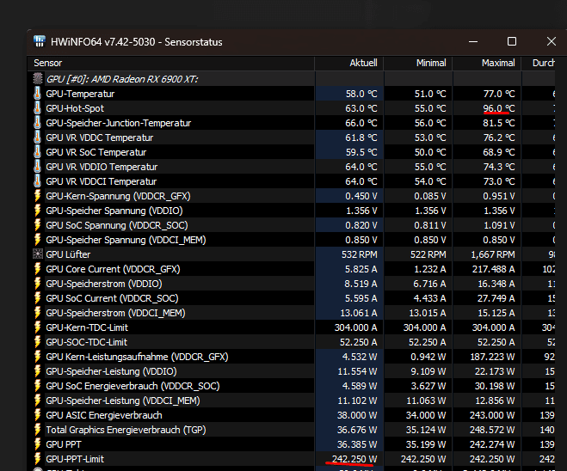Viewport: 567px width, 471px height.
Task: Select the GPU VR SoC Temperatur label
Action: [x=96, y=152]
